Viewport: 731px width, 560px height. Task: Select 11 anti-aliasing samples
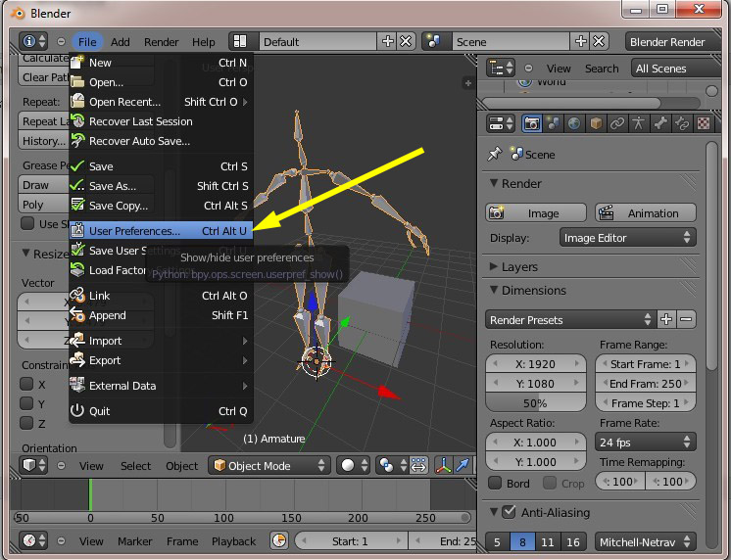tap(548, 541)
